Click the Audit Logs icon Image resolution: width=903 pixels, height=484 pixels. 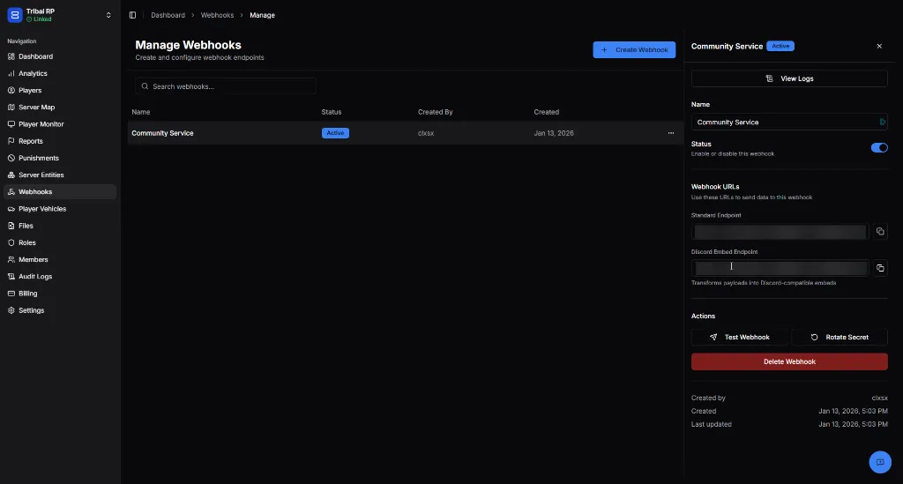click(11, 276)
